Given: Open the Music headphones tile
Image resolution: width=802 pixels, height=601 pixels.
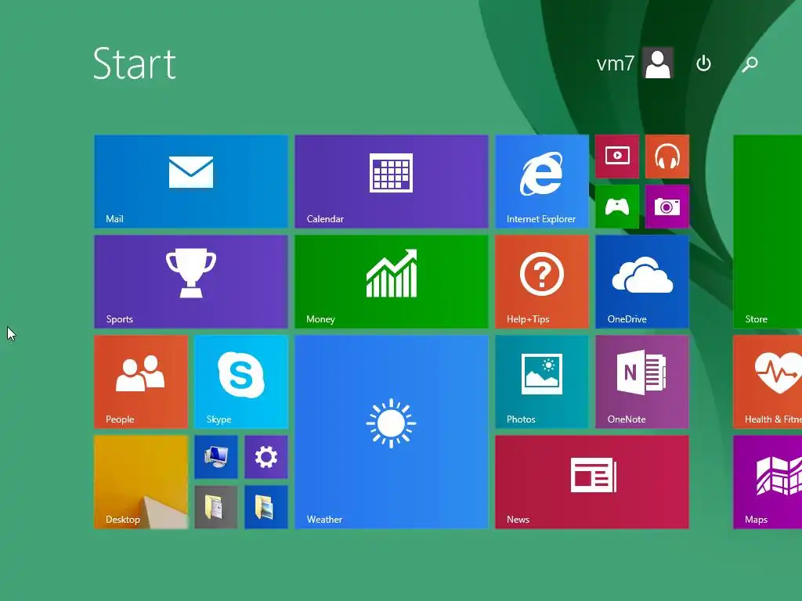Looking at the screenshot, I should click(x=667, y=157).
